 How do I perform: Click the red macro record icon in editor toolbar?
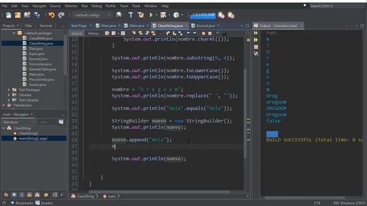pos(204,33)
